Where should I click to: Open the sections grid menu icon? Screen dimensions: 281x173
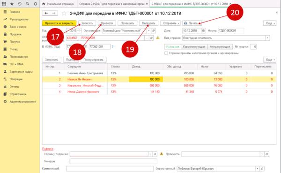tap(4, 4)
